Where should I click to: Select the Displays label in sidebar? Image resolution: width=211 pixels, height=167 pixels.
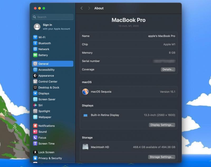click(x=44, y=93)
